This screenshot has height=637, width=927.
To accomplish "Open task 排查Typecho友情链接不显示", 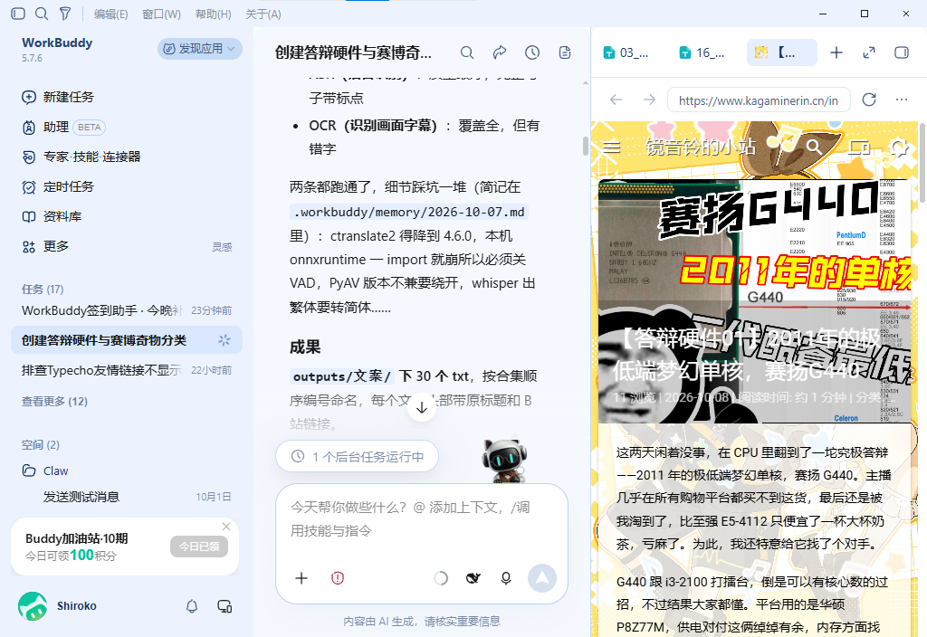I will [x=127, y=370].
